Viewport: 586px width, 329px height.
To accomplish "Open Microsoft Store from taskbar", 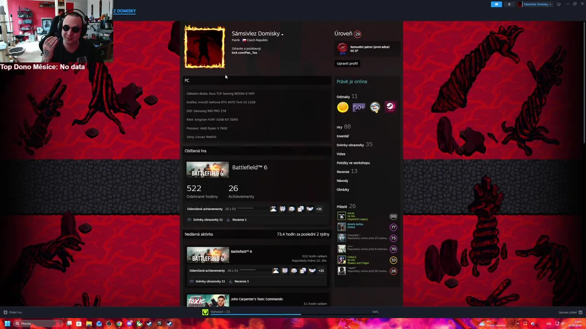I will (x=79, y=324).
